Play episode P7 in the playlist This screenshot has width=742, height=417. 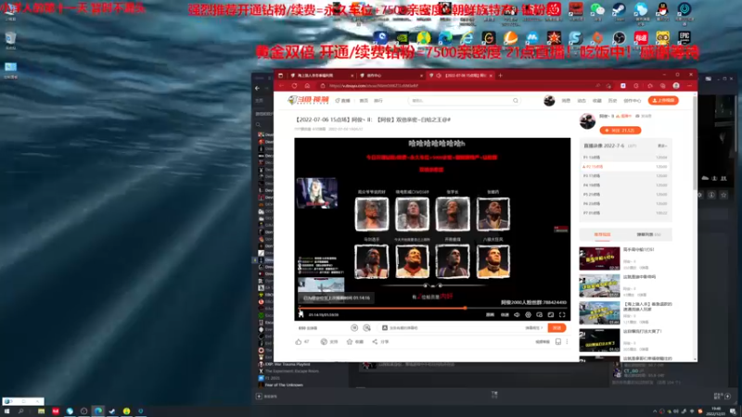click(x=624, y=213)
